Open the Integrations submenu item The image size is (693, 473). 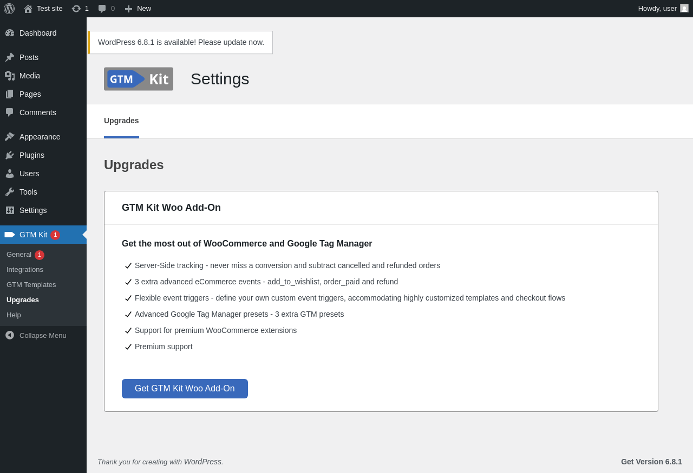(25, 269)
